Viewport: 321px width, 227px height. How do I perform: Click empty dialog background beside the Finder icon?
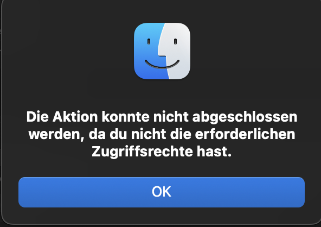[x=246, y=51]
